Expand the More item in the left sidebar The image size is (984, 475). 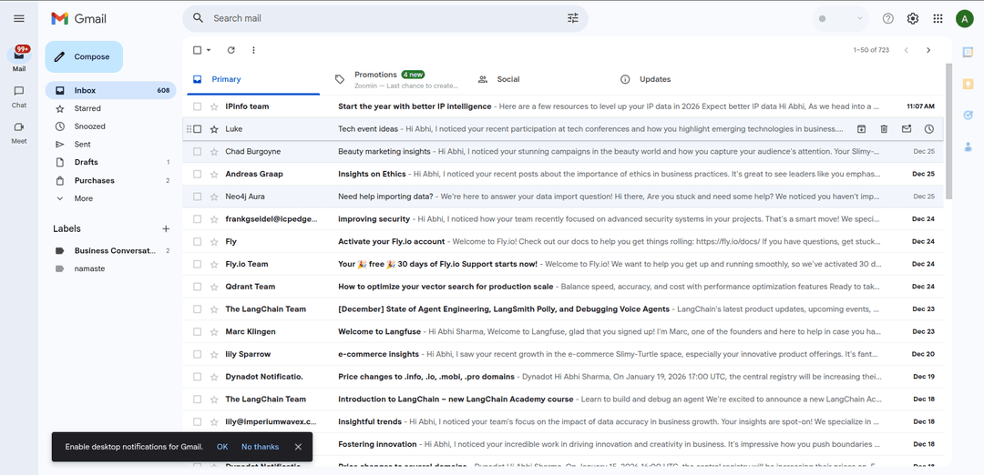pyautogui.click(x=83, y=198)
